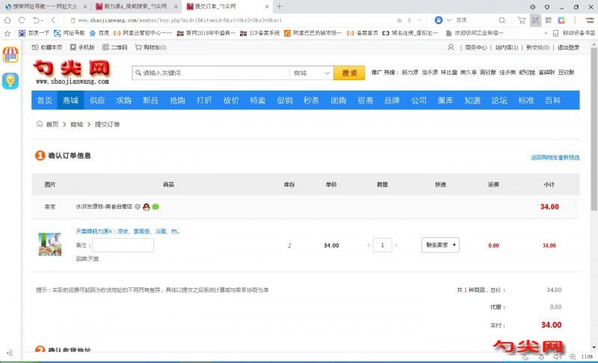Open new tab with the plus button

pyautogui.click(x=279, y=6)
